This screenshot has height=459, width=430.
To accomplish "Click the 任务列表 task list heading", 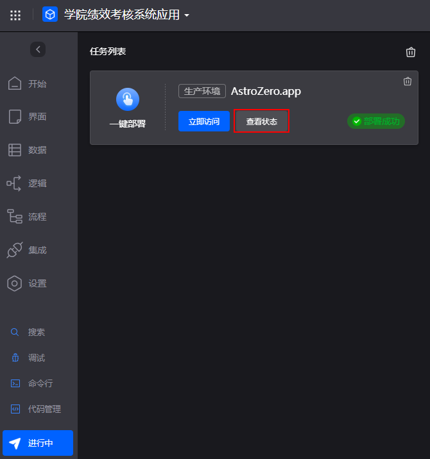I will pyautogui.click(x=108, y=51).
